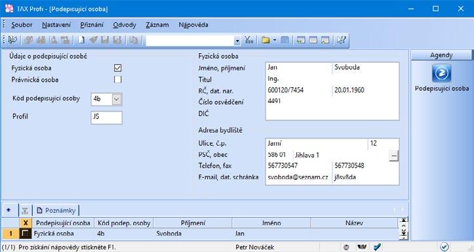Click the second greyed save diskette icon

tap(117, 40)
